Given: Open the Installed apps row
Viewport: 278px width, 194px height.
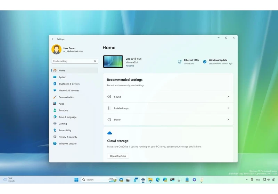Looking at the screenshot, I should (x=168, y=108).
